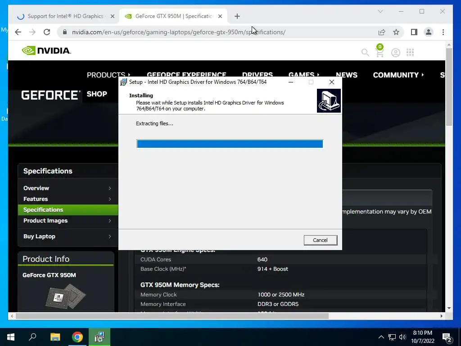Click the '1000 or 2500 MHz' value

pyautogui.click(x=281, y=295)
